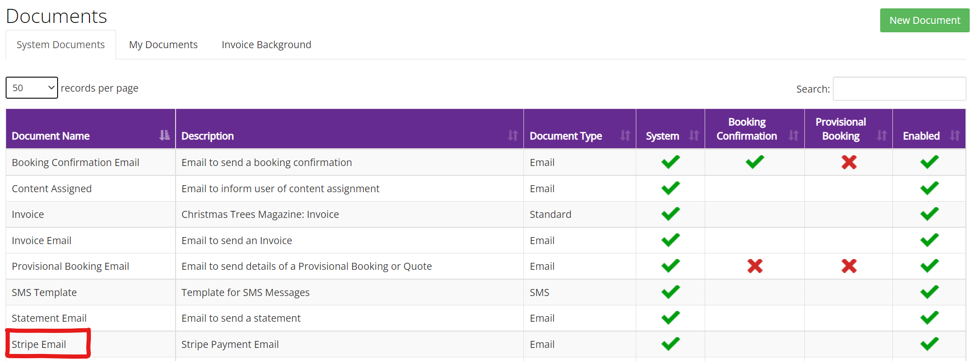
Task: Sort by System column icon
Action: pos(694,136)
